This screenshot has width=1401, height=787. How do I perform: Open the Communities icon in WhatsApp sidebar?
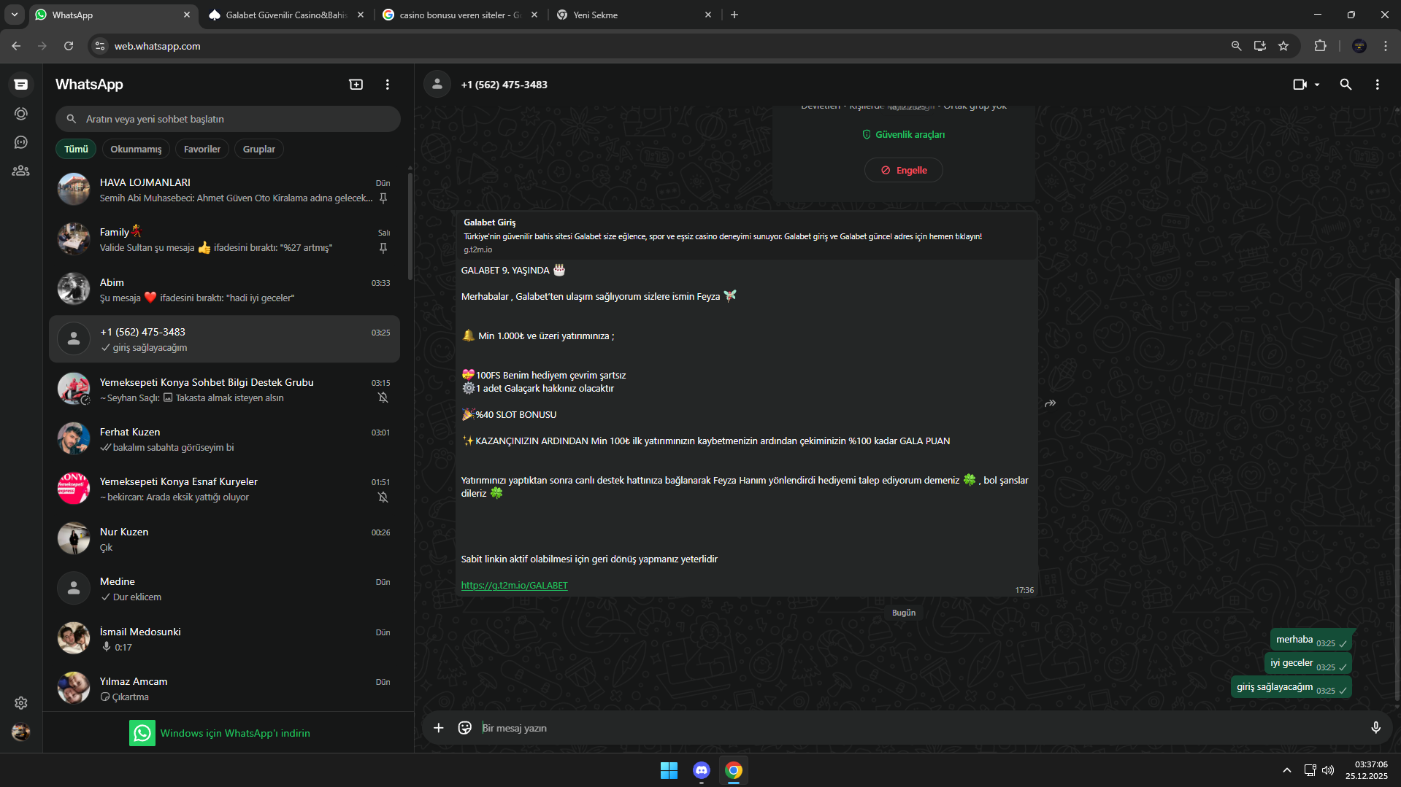coord(21,171)
